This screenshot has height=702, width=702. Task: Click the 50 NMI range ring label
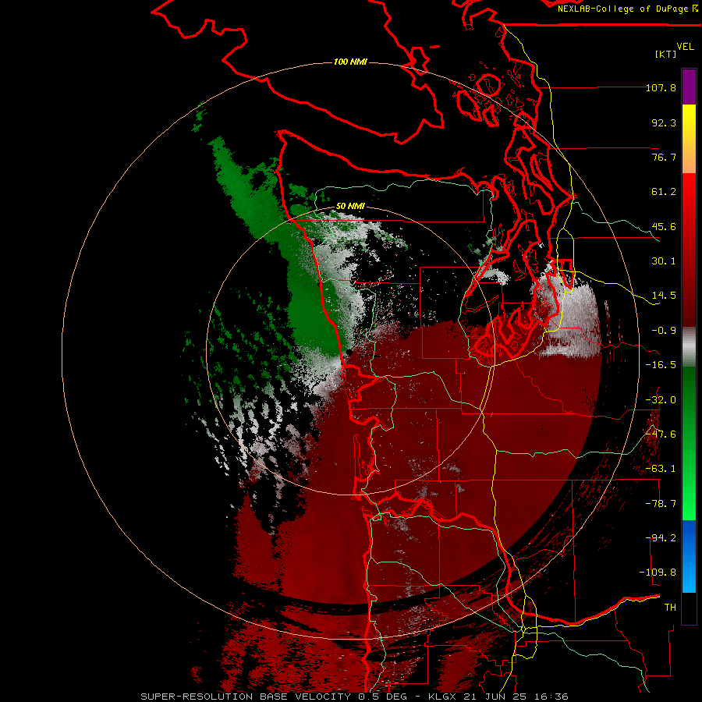pyautogui.click(x=350, y=206)
